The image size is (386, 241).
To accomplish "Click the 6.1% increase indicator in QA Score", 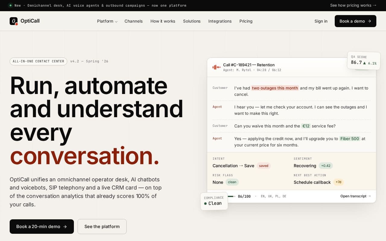I will click(x=370, y=63).
